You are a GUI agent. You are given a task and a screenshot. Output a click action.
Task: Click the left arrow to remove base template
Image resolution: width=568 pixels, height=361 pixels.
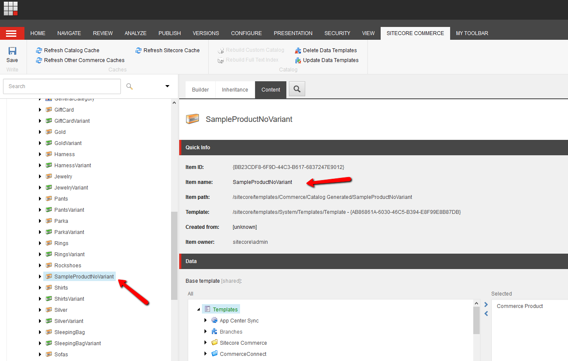(486, 314)
